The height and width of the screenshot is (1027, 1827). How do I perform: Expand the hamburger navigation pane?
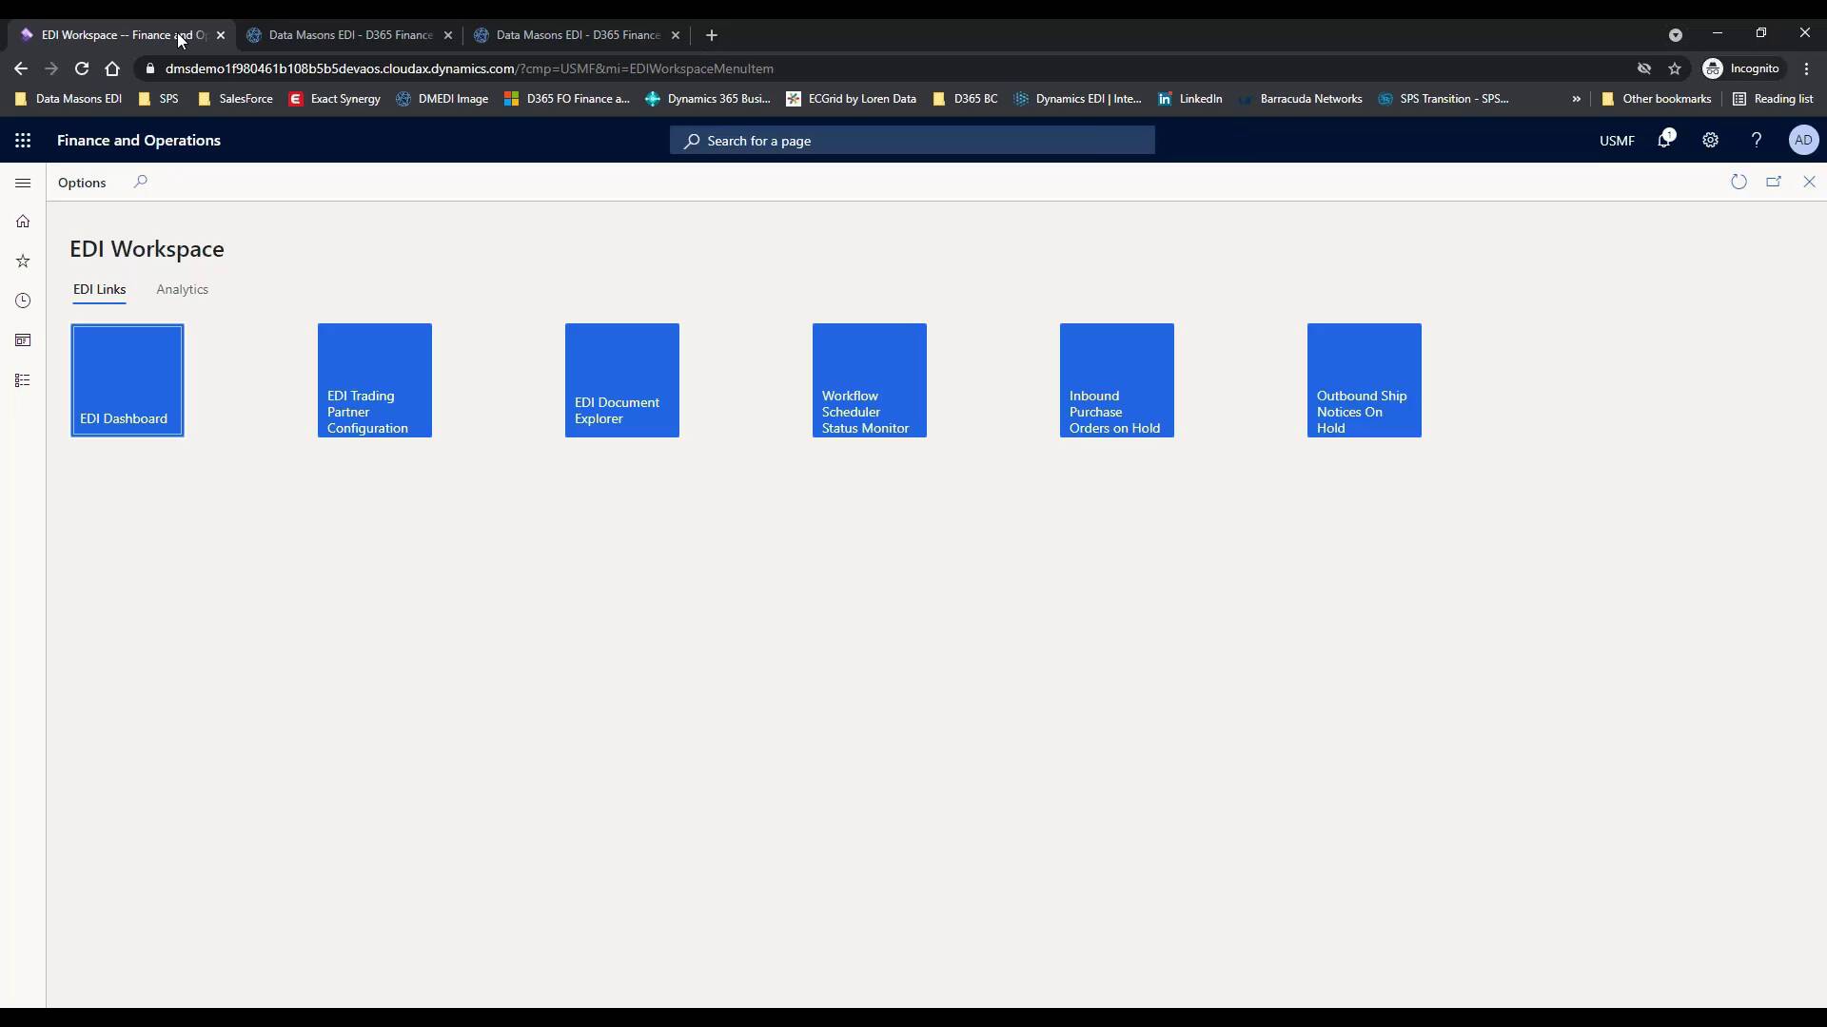tap(23, 183)
